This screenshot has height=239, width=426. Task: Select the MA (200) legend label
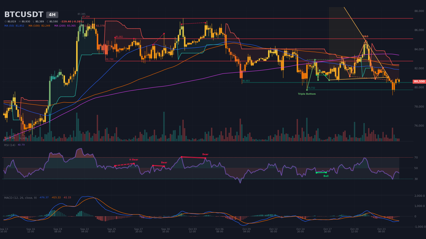(65, 26)
